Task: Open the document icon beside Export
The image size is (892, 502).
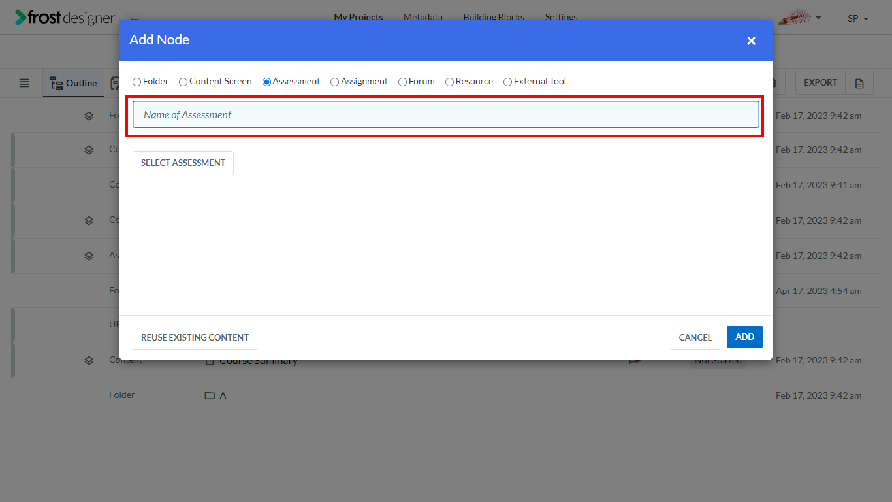Action: (x=859, y=83)
